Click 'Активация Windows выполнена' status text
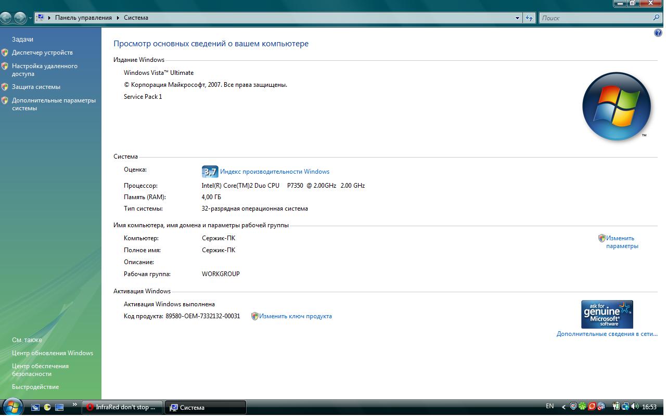Screen dimensions: 666x416 pyautogui.click(x=169, y=304)
